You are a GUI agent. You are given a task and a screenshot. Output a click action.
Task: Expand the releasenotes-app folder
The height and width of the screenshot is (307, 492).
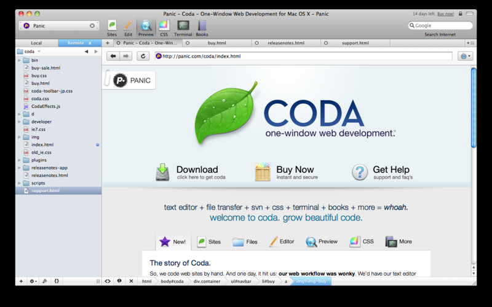pos(19,168)
